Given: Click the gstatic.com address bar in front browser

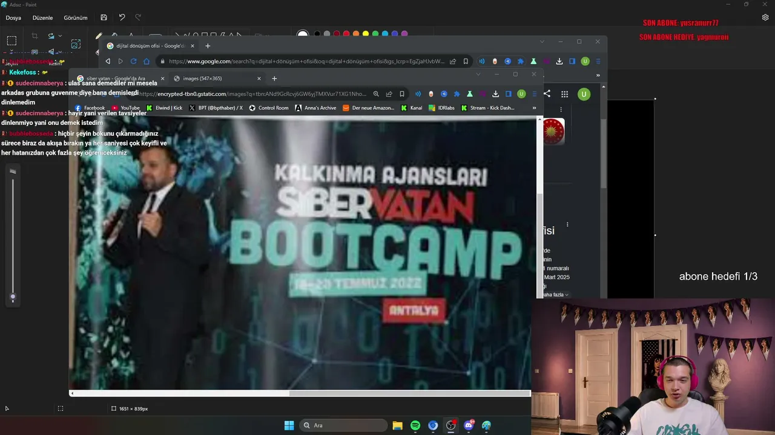Looking at the screenshot, I should click(x=253, y=94).
